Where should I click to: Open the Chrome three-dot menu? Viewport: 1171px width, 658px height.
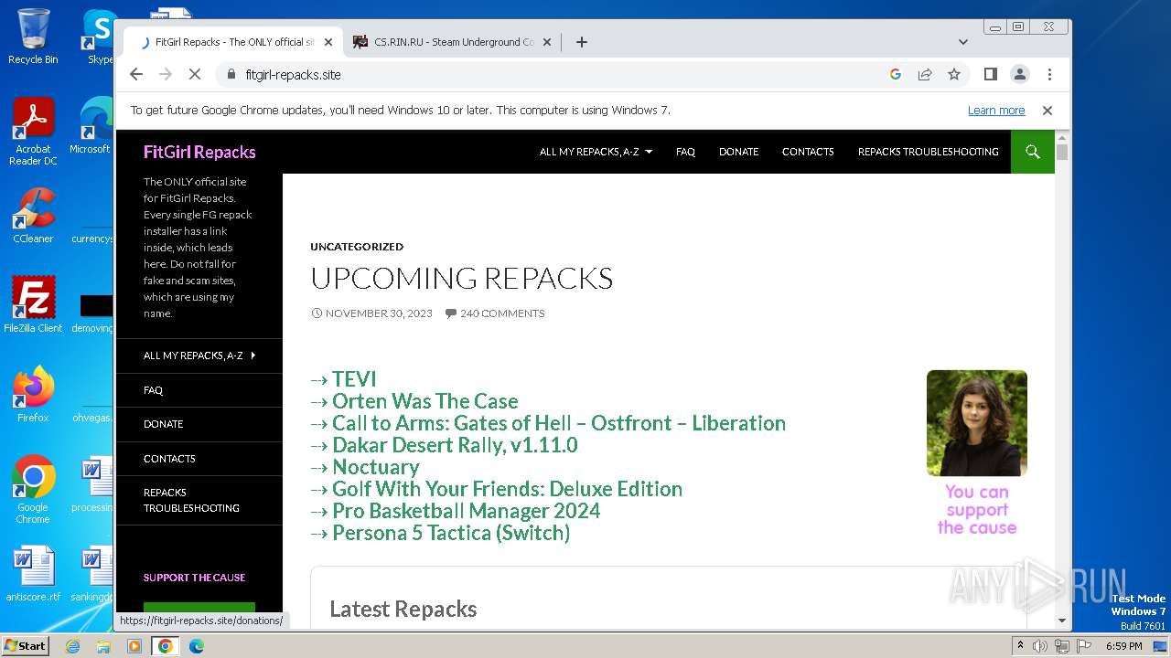click(1049, 74)
